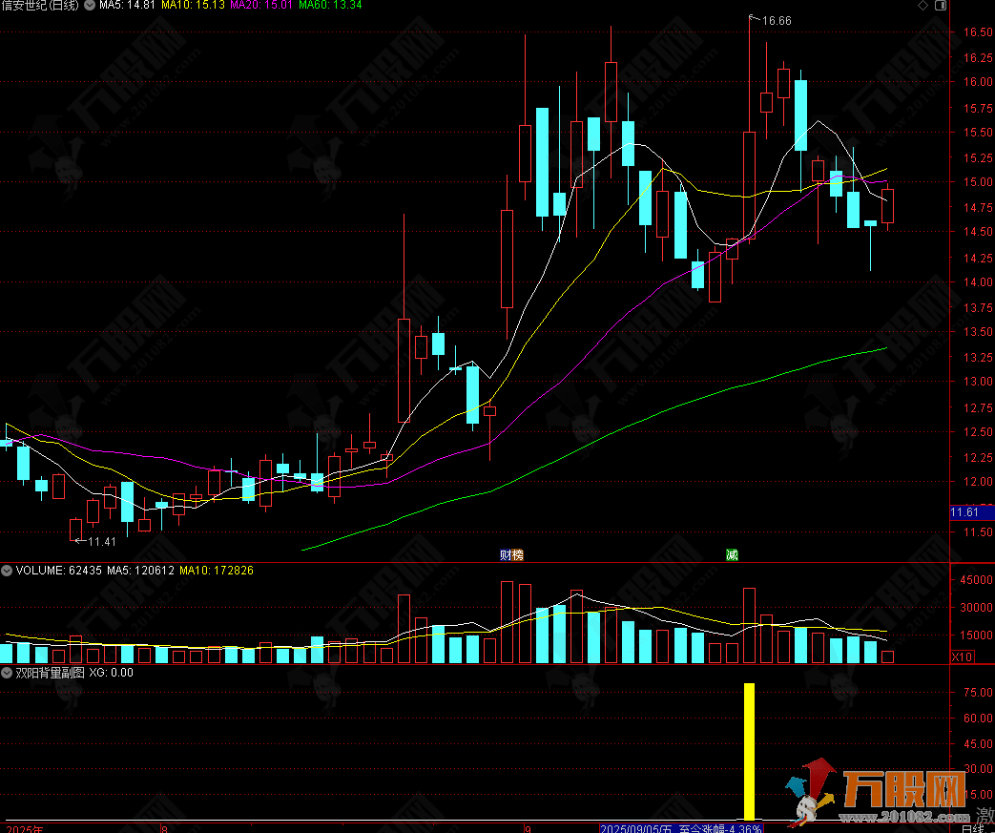
Task: Select the green MA60 indicator label
Action: tap(329, 7)
